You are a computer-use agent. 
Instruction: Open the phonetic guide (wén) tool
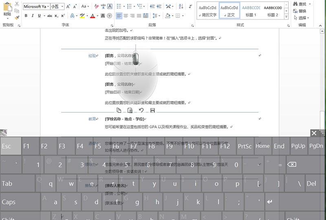point(103,7)
